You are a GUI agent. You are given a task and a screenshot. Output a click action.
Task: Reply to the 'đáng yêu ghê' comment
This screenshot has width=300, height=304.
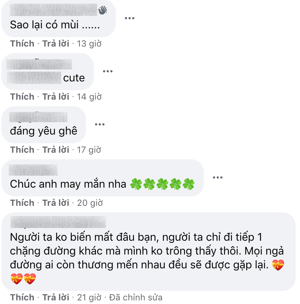56,150
